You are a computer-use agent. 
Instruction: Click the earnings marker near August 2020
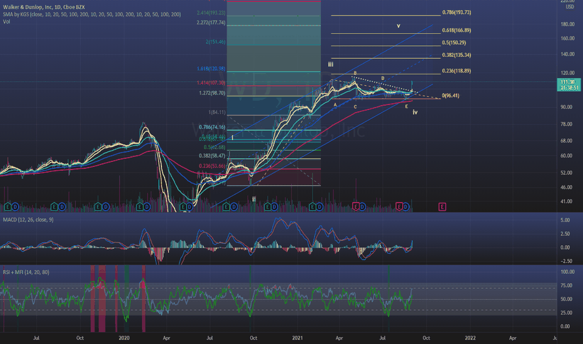226,207
